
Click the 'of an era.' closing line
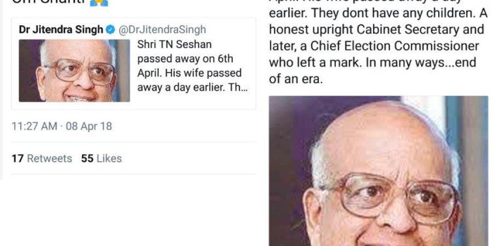tap(296, 79)
